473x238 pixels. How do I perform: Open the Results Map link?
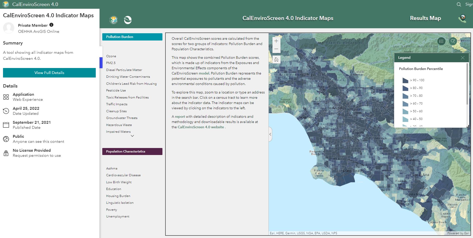click(425, 18)
